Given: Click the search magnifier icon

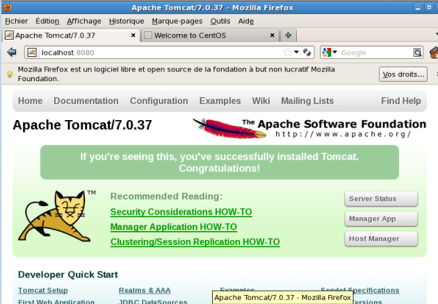Looking at the screenshot, I should pos(417,53).
